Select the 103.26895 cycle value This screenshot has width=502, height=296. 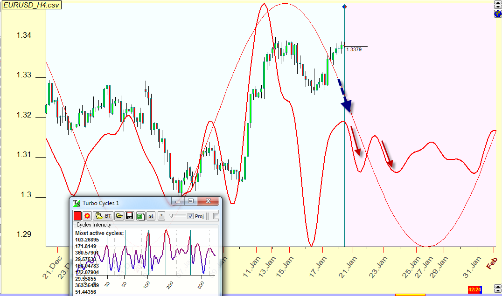click(x=88, y=239)
